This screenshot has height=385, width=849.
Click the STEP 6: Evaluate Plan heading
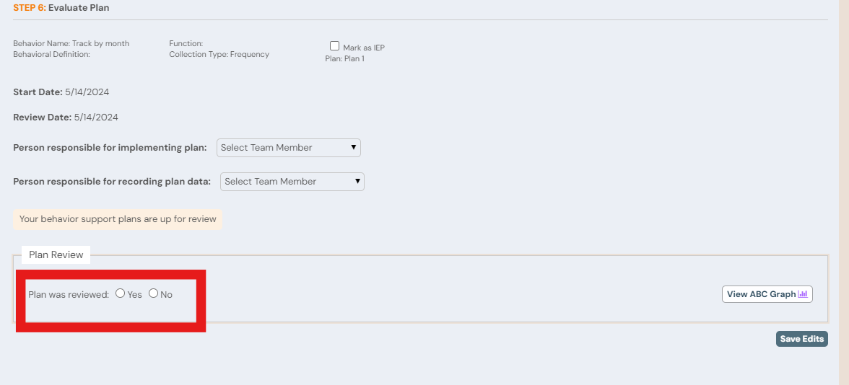tap(61, 8)
